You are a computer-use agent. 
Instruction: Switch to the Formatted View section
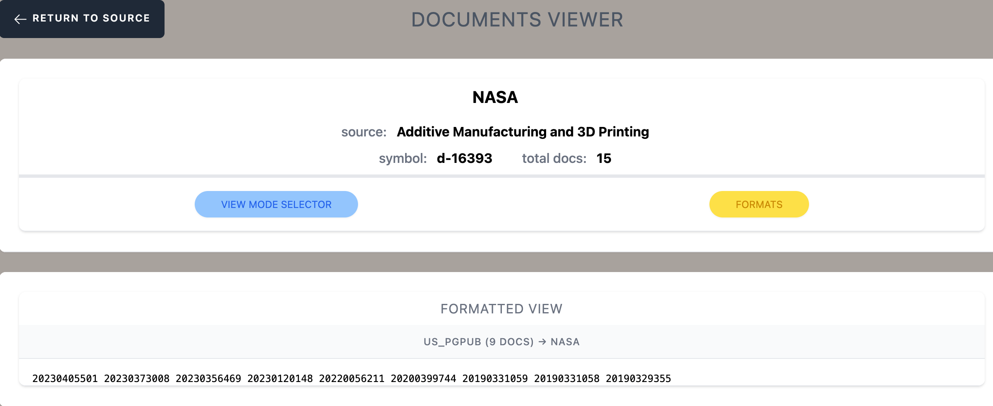[501, 308]
